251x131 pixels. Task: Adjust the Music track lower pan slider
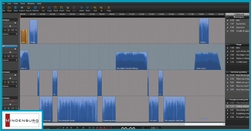point(10,52)
